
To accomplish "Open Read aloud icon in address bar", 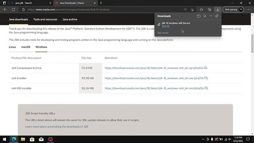I will coord(185,10).
